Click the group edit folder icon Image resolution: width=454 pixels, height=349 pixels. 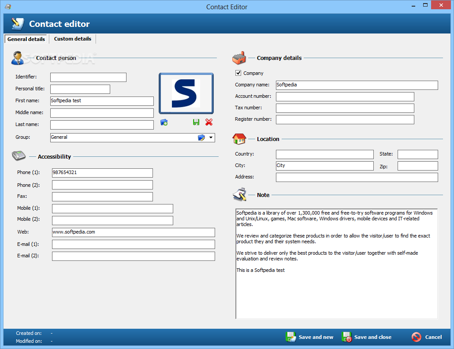201,138
